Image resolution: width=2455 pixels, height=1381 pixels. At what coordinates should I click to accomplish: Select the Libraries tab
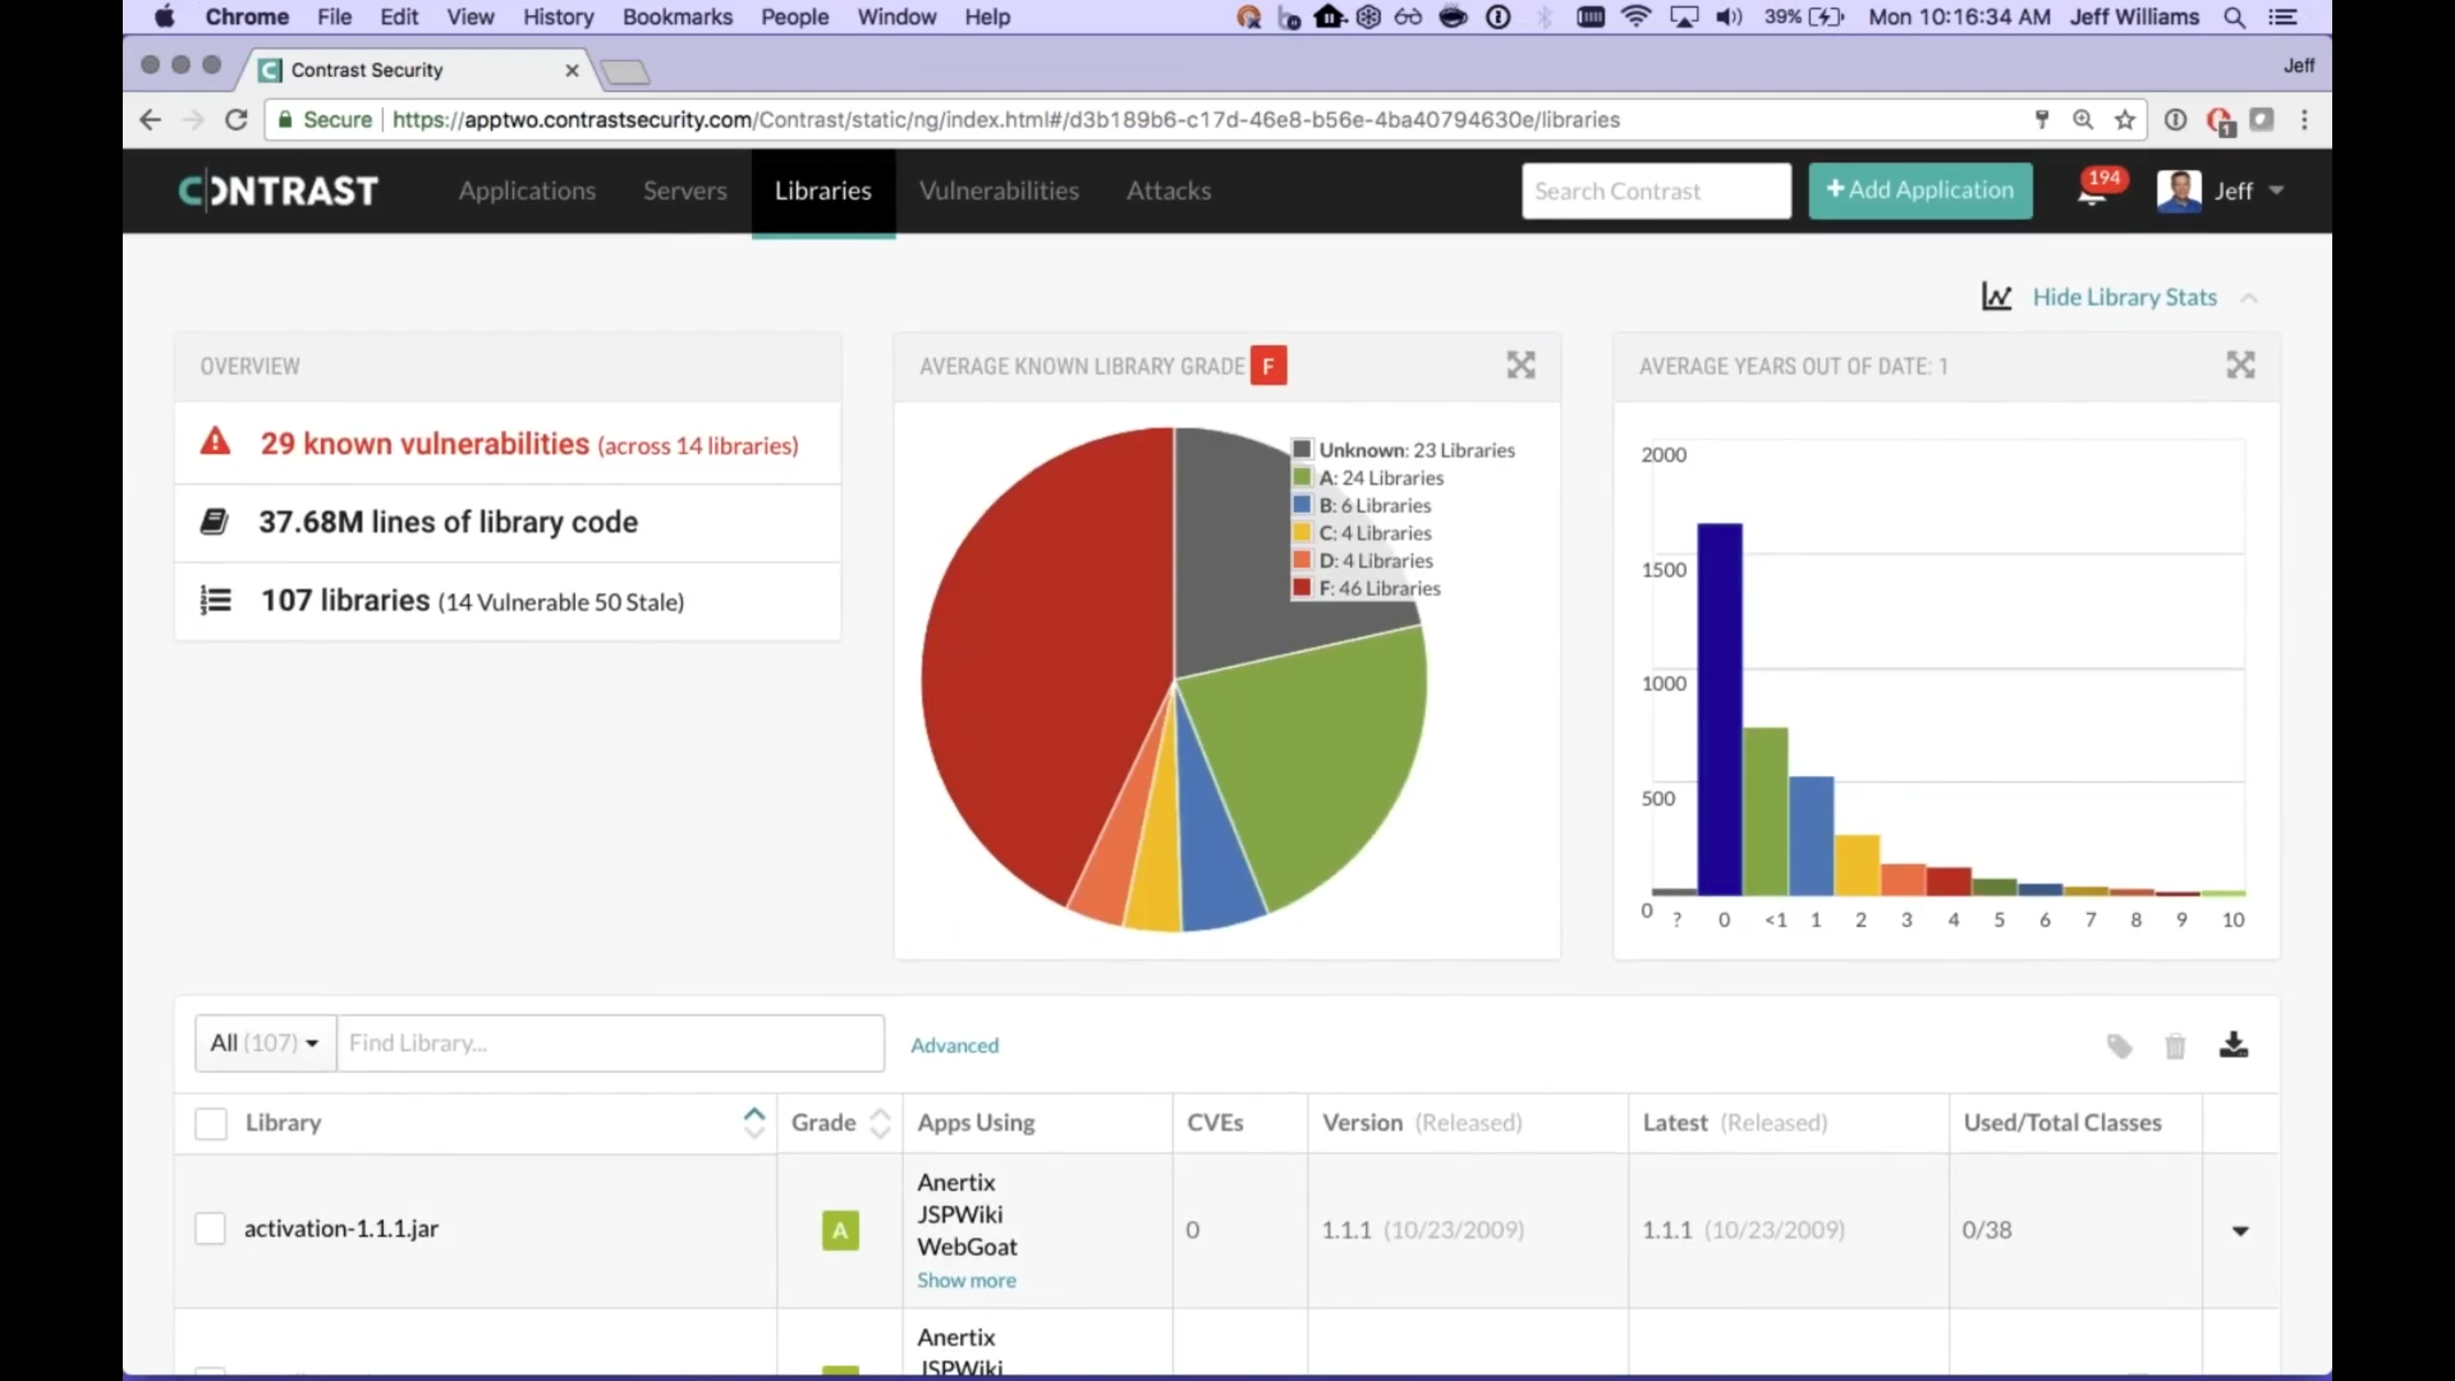click(823, 191)
